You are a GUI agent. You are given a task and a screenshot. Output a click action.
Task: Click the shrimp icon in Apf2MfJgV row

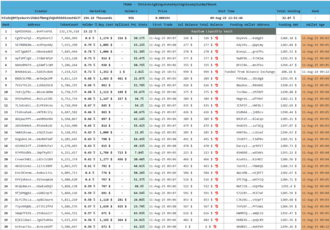(216, 58)
